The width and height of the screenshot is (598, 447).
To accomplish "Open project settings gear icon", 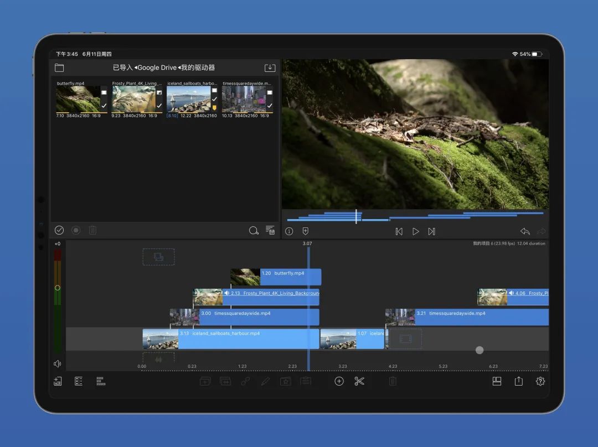I will (x=540, y=381).
